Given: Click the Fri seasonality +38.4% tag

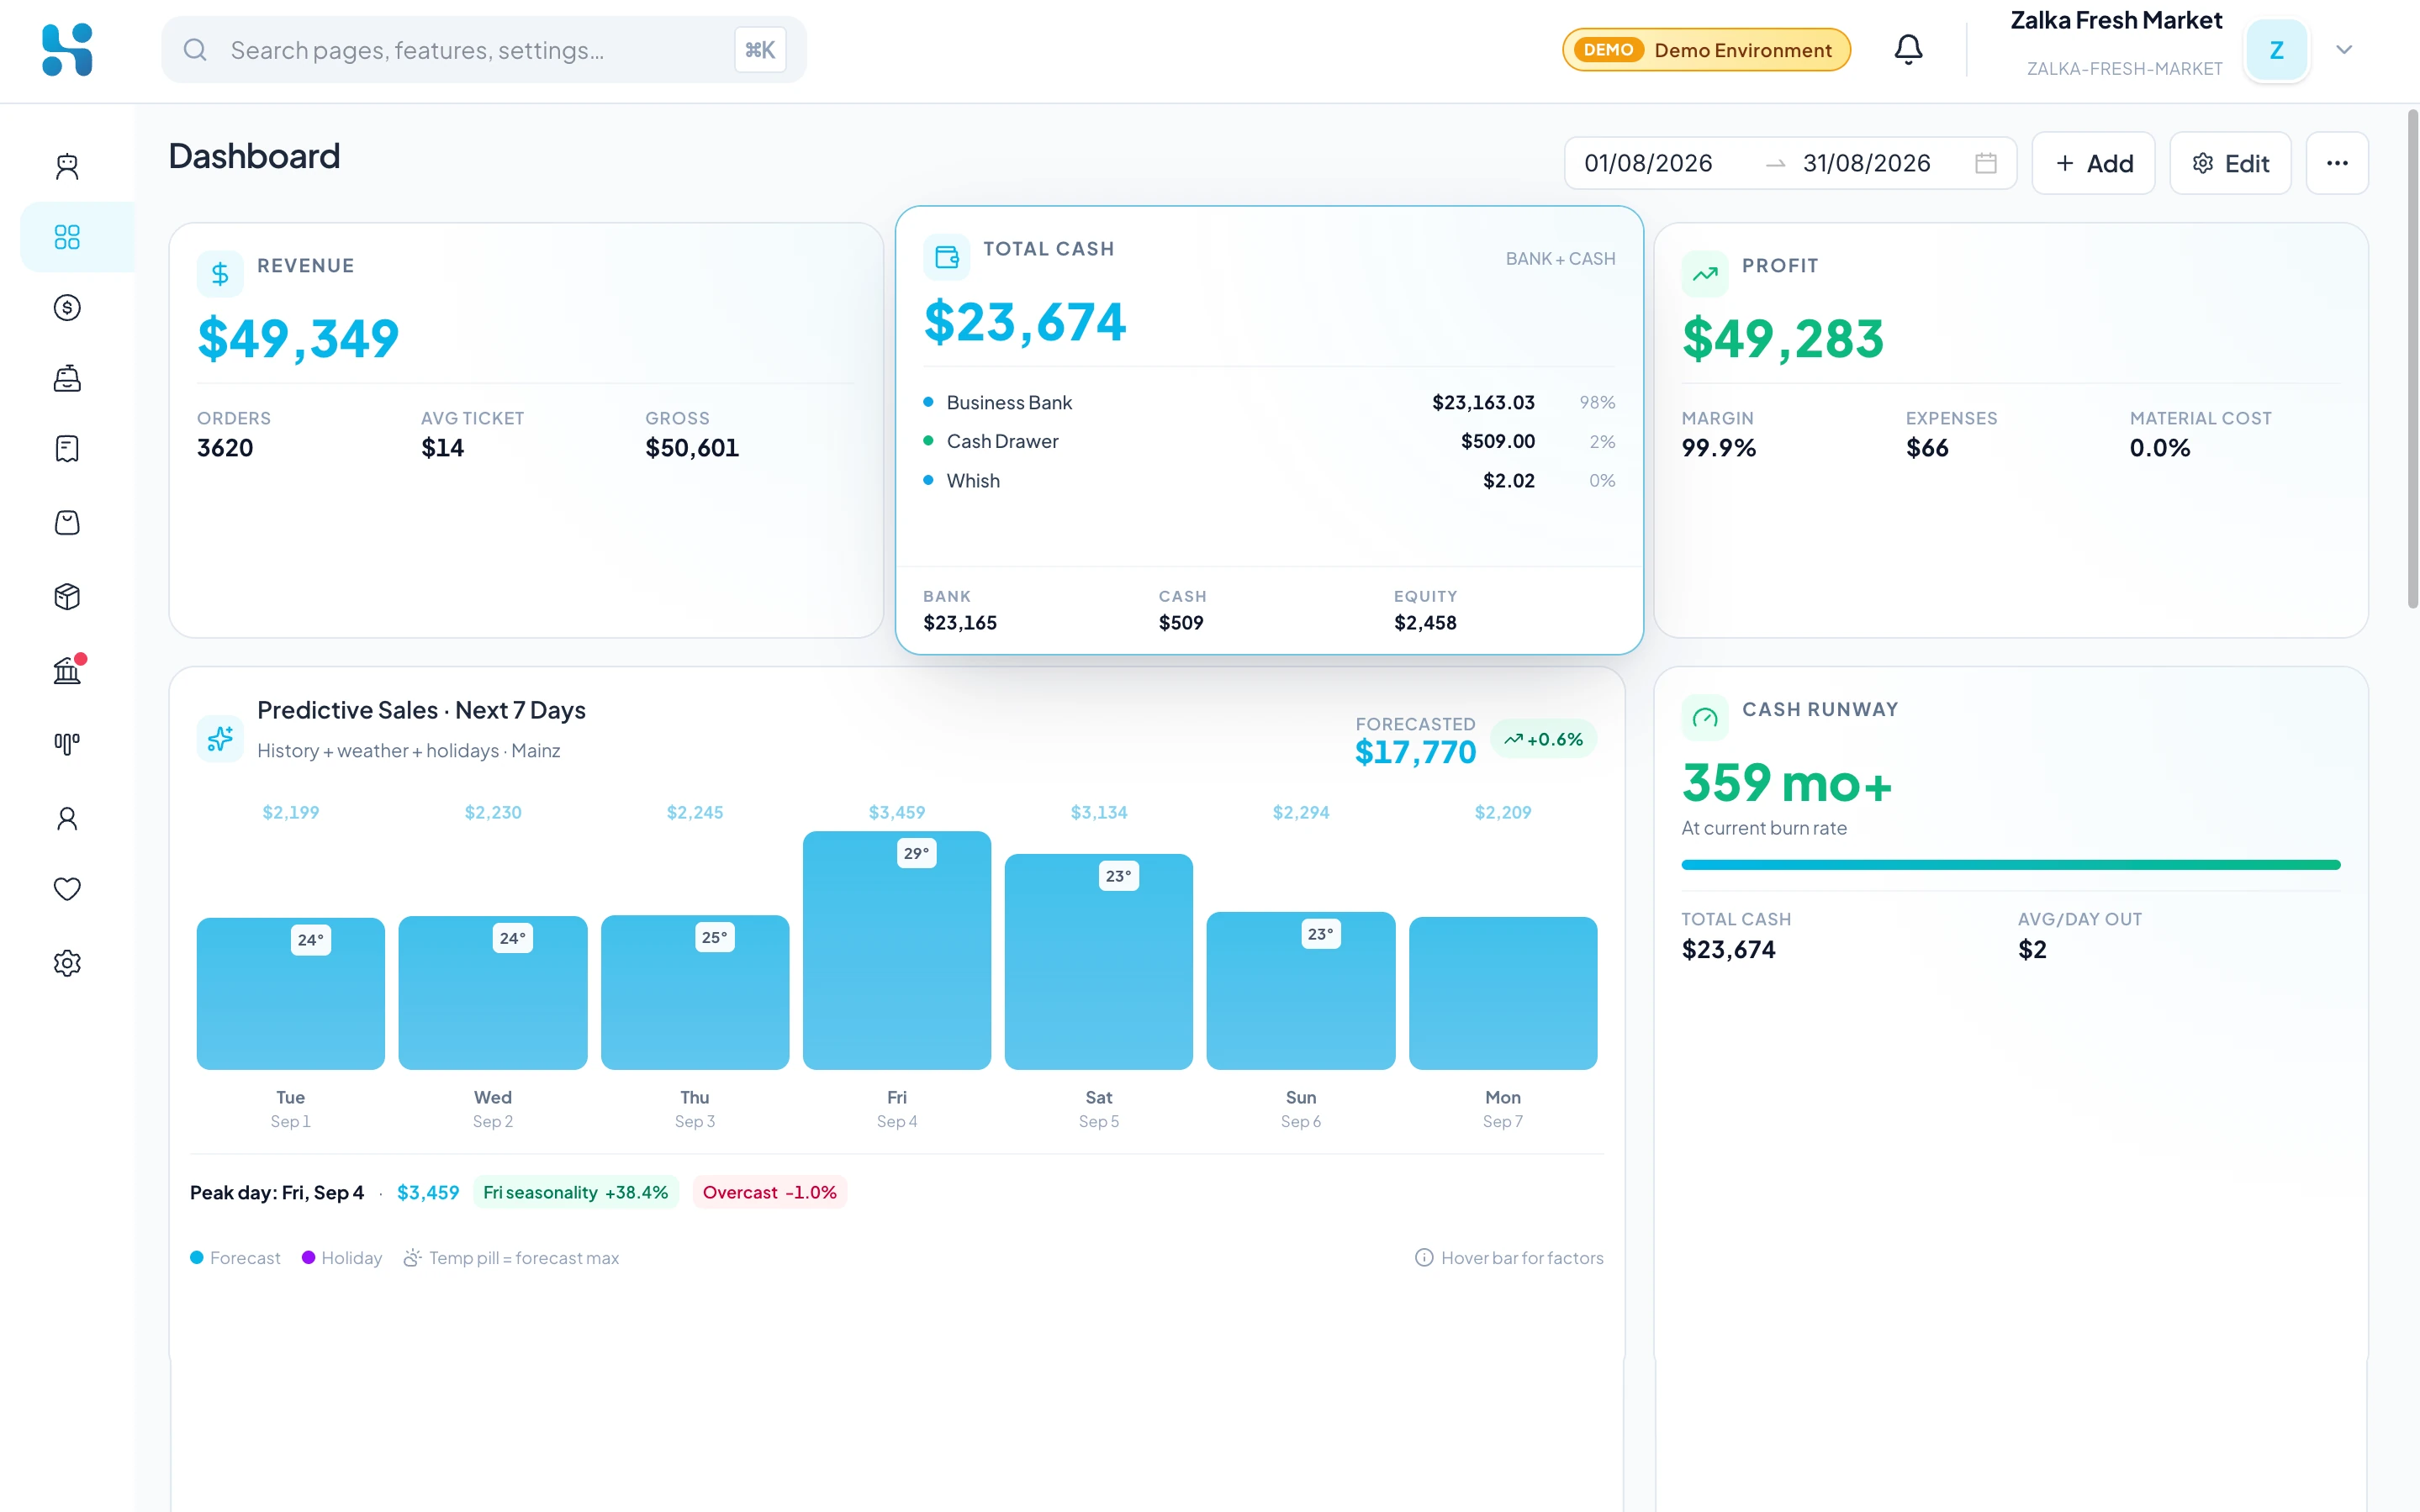Looking at the screenshot, I should [x=575, y=1192].
